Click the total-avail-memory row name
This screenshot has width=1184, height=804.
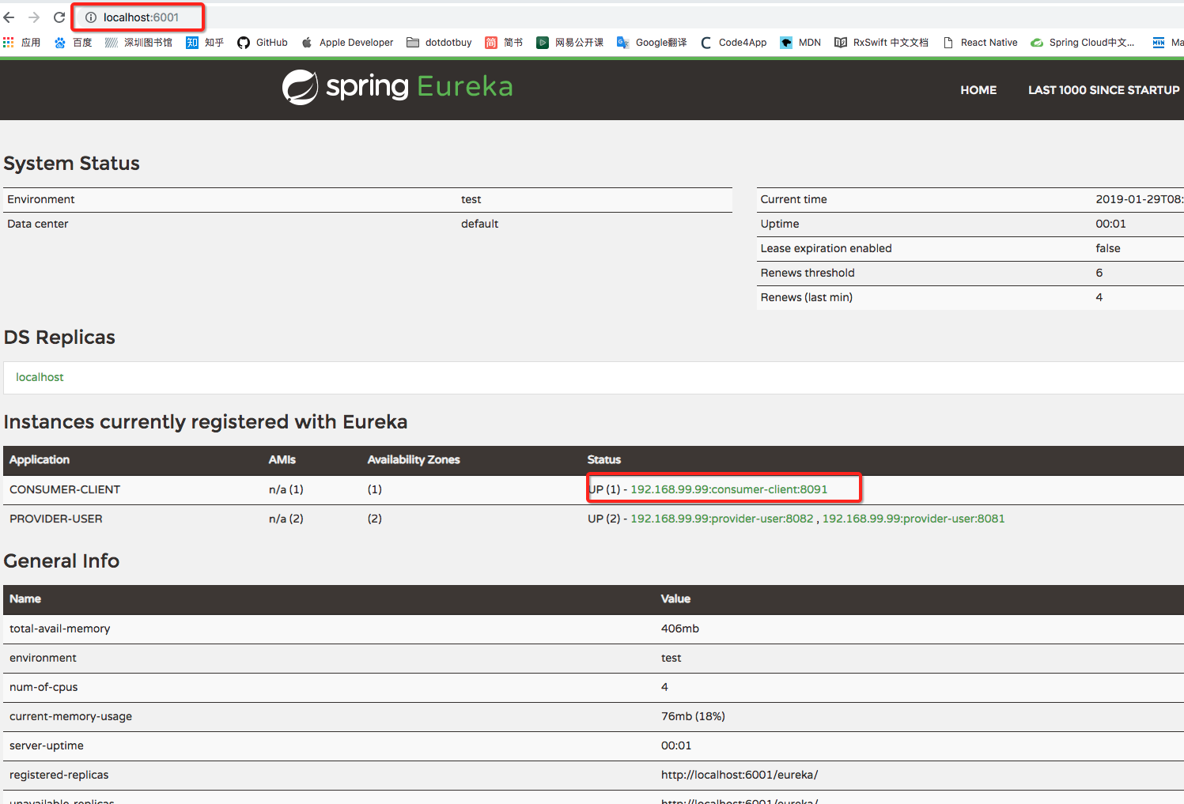pyautogui.click(x=60, y=628)
